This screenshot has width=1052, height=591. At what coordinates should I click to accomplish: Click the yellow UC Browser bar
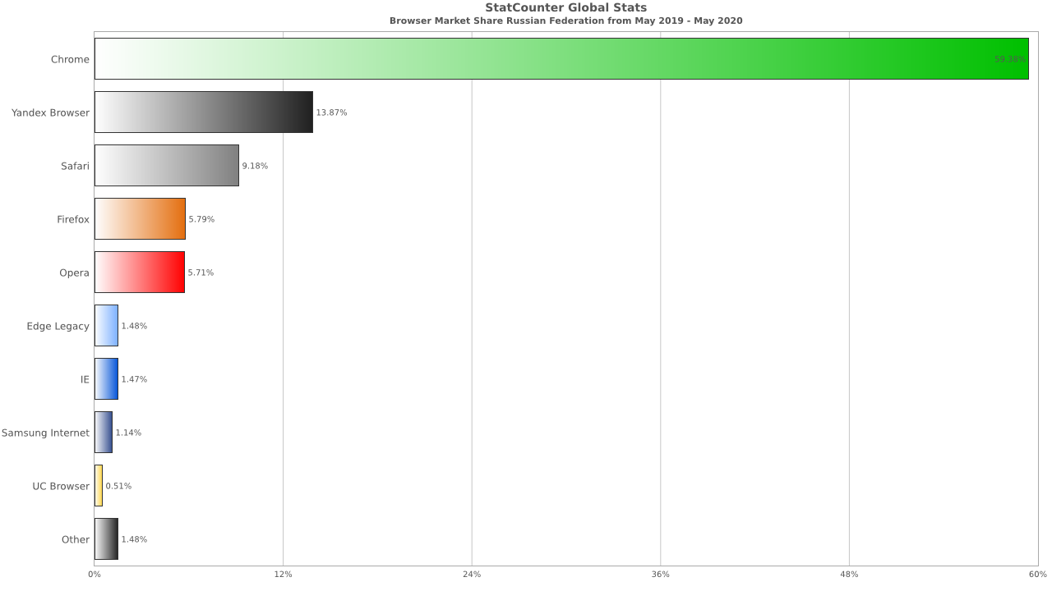pyautogui.click(x=99, y=486)
